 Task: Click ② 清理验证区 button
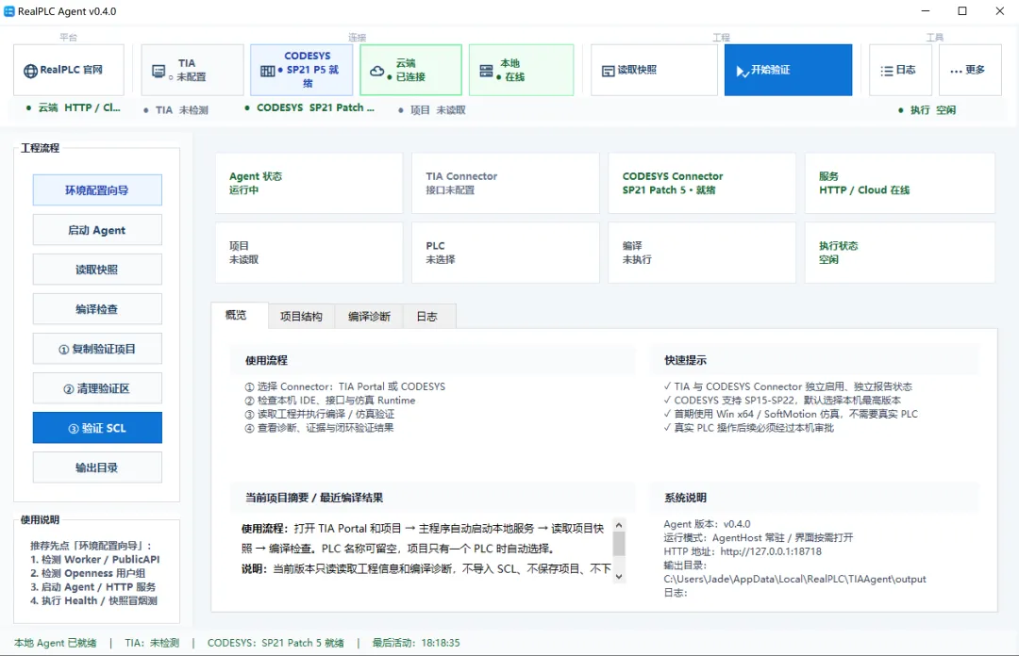[97, 387]
